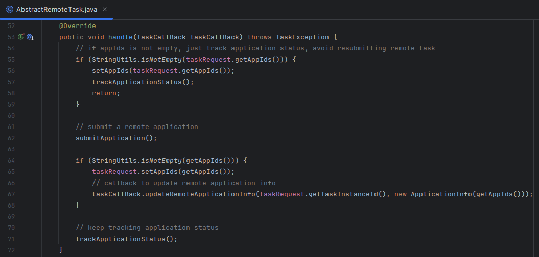Place the cursor on the handle method name

point(121,37)
